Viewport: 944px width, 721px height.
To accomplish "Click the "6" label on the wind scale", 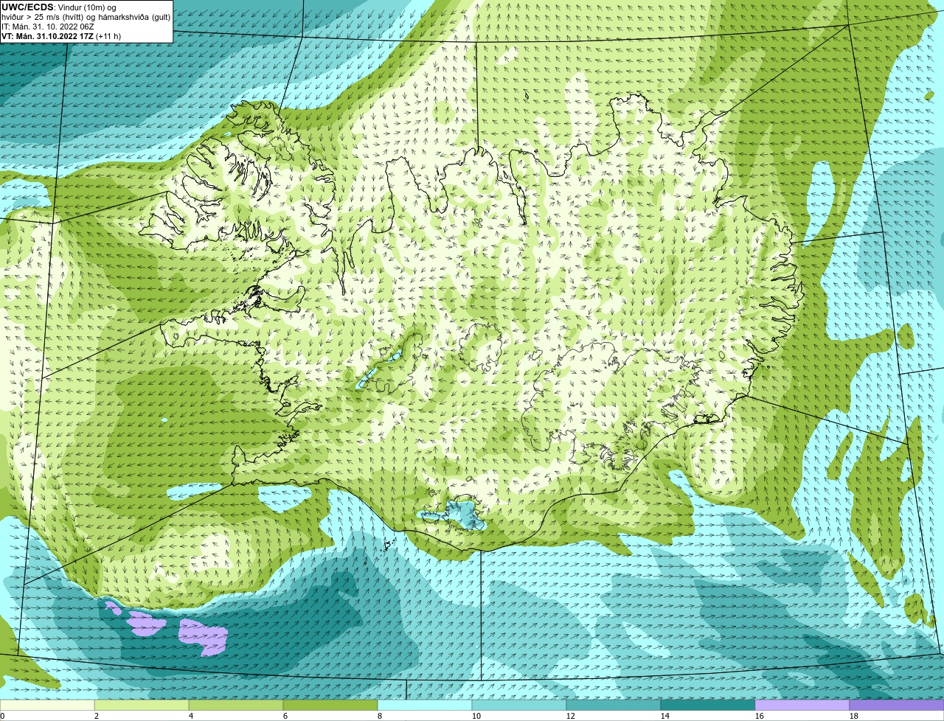I will [x=285, y=716].
